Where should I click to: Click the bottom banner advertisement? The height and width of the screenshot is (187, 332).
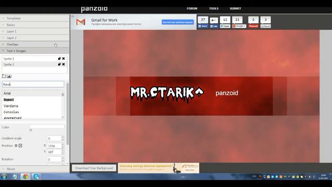(158, 168)
